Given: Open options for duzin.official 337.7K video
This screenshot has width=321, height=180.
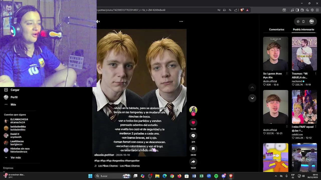Looking at the screenshot, I should [287, 126].
